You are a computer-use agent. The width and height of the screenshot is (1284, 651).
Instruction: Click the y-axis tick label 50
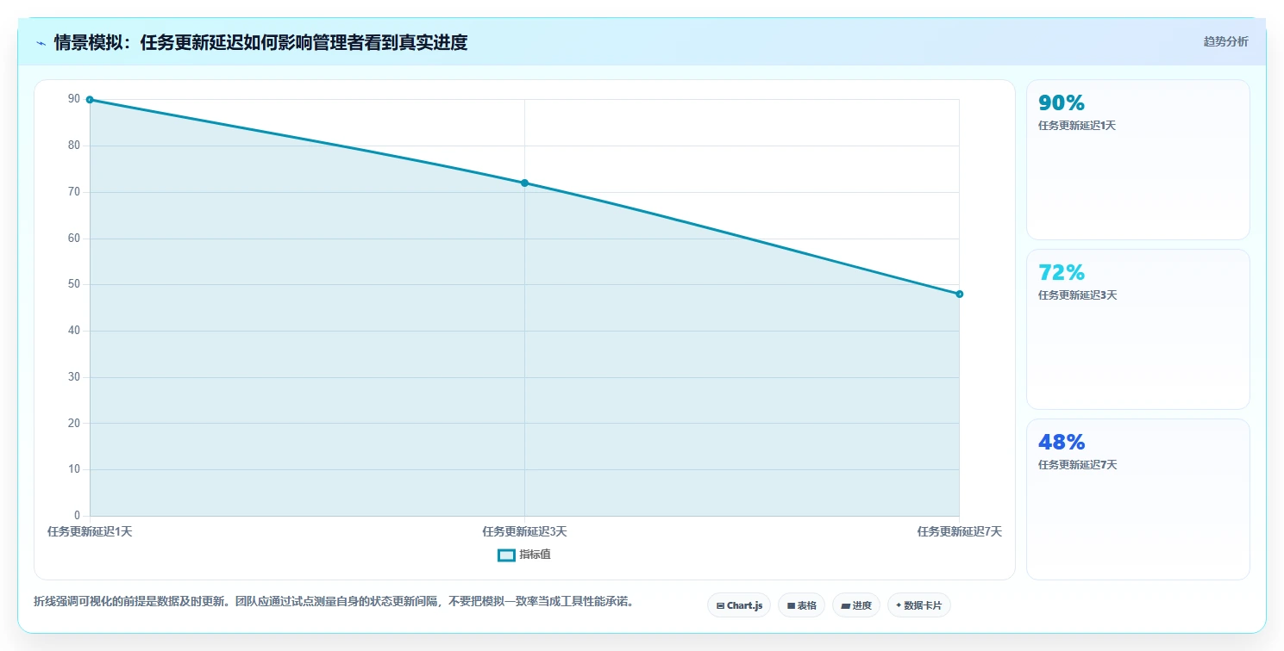[x=74, y=285]
